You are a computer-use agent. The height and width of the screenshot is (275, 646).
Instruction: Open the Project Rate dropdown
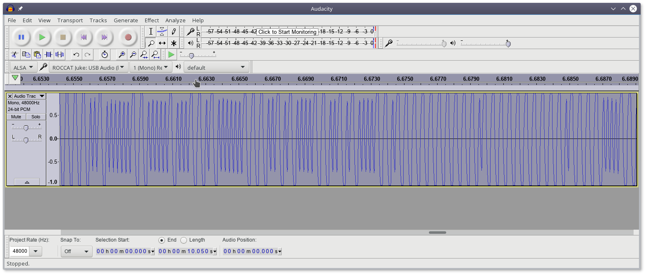(x=36, y=251)
